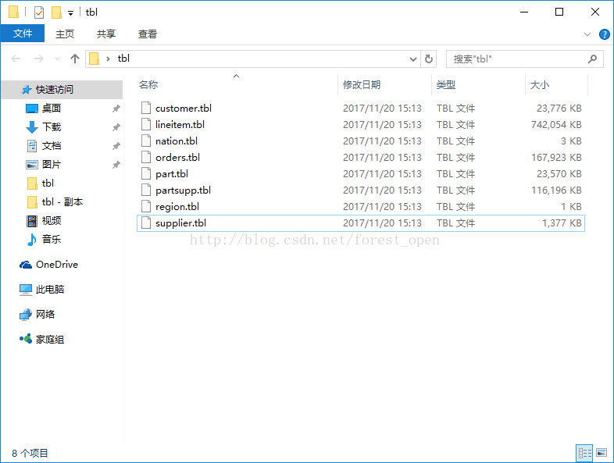This screenshot has height=463, width=614.
Task: Select the supplier.tbl file
Action: (361, 223)
